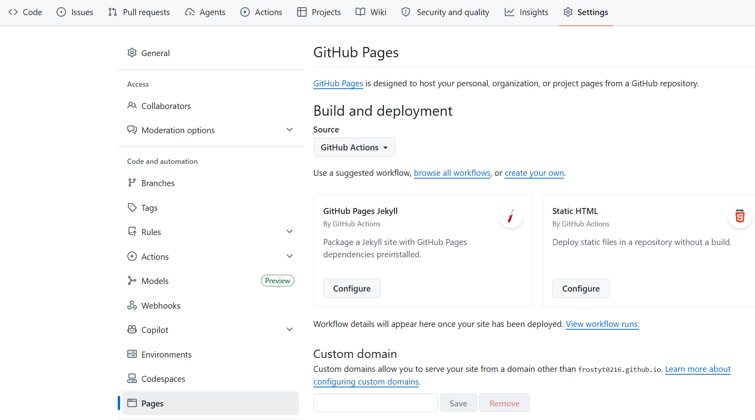
Task: Open General settings page
Action: (211, 52)
